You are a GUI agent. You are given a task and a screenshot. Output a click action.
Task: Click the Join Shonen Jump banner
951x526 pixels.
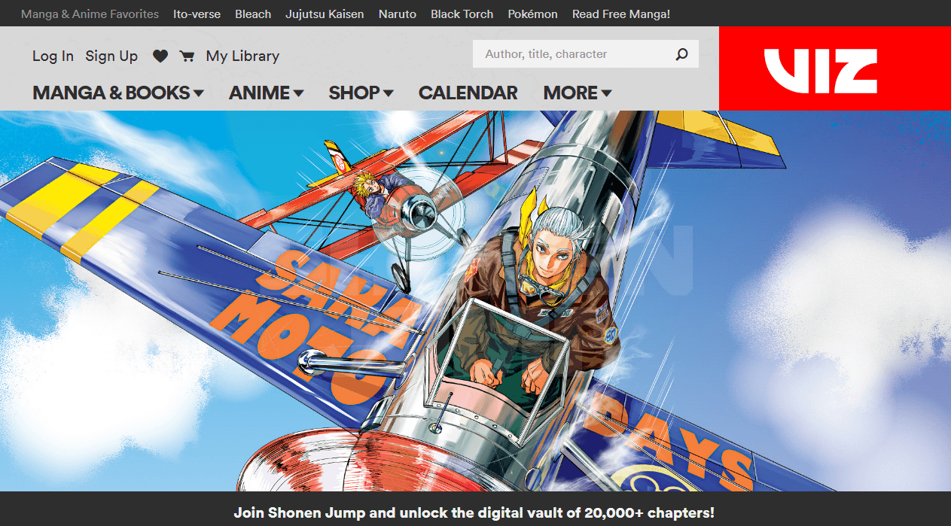(x=475, y=512)
